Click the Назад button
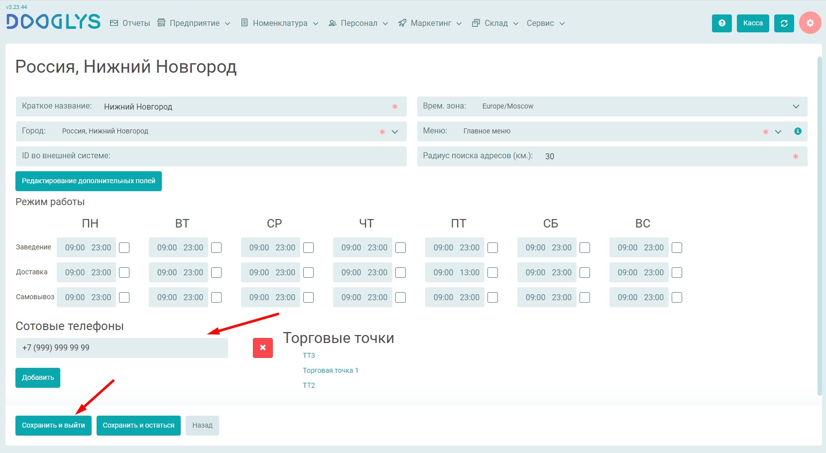Viewport: 826px width, 453px height. (x=202, y=426)
